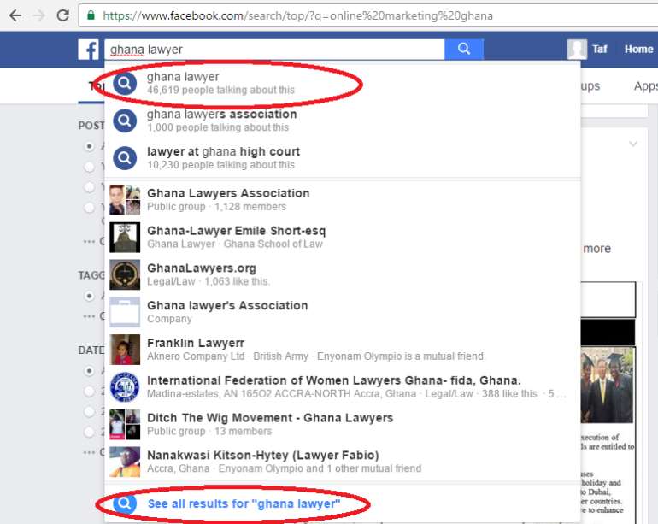This screenshot has height=524, width=658.
Task: Click the browser forward arrow
Action: pos(39,15)
